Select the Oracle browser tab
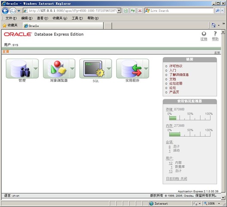The height and width of the screenshot is (207, 227). tap(63, 26)
